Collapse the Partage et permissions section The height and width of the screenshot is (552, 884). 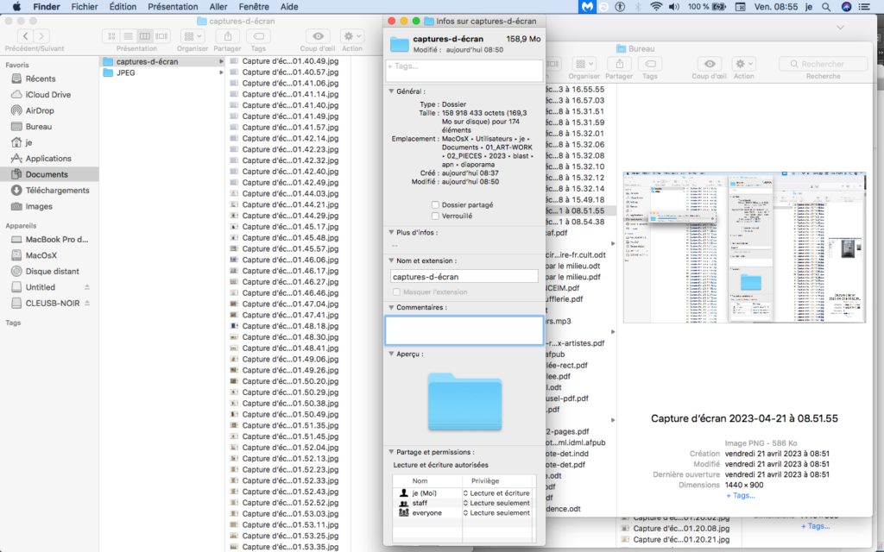click(x=391, y=452)
